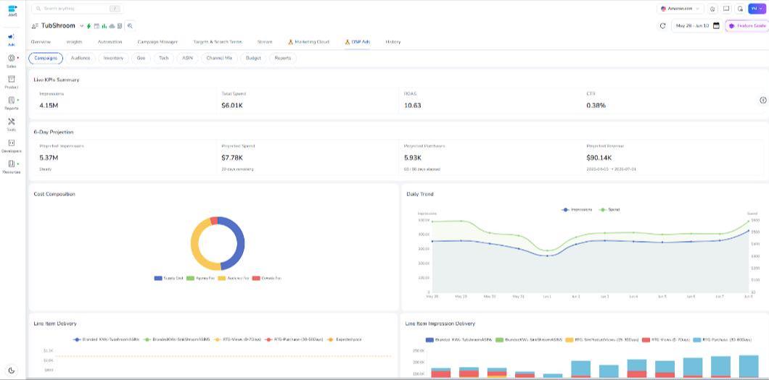
Task: Open the Amazon.com marketplace dropdown
Action: (x=680, y=9)
